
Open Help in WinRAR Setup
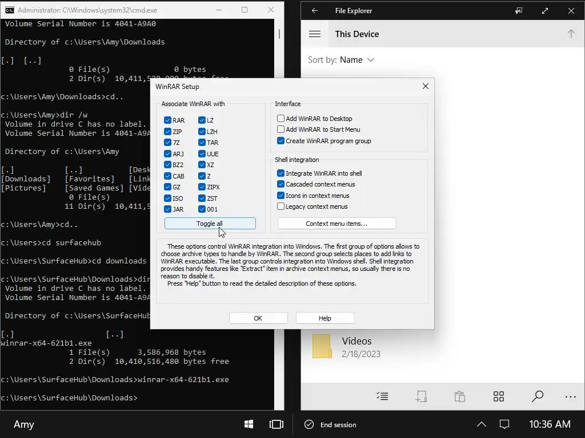tap(325, 318)
